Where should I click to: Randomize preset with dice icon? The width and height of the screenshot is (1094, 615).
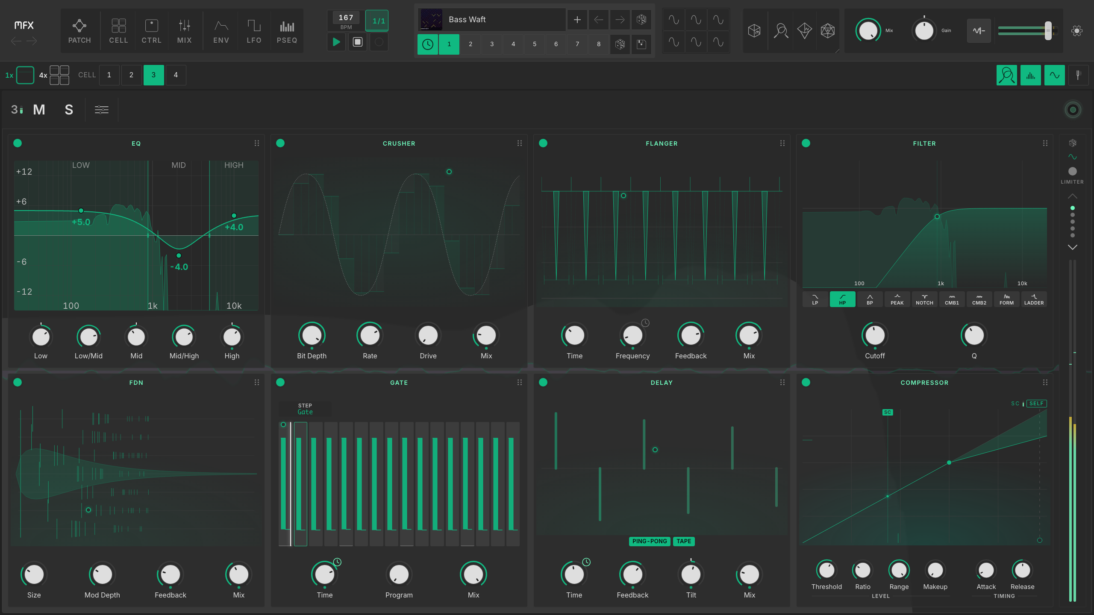tap(641, 19)
